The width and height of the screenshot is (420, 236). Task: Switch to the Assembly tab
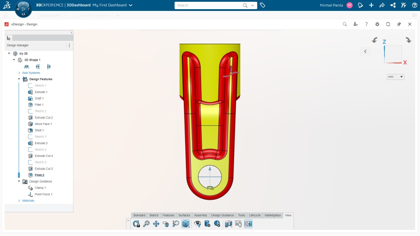point(201,215)
